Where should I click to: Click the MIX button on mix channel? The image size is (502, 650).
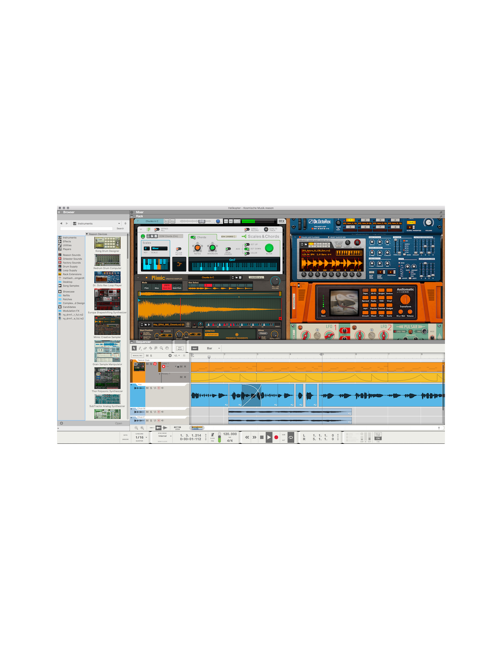(282, 221)
